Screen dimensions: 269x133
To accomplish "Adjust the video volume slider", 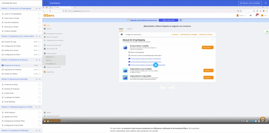I will click(x=252, y=121).
